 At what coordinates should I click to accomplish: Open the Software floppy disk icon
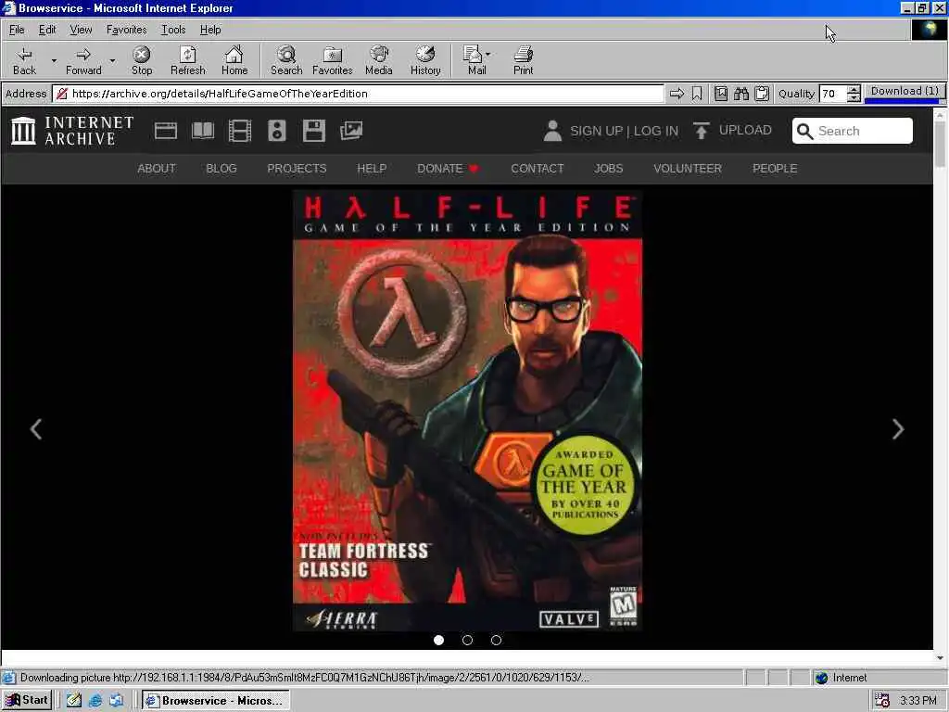pyautogui.click(x=313, y=130)
